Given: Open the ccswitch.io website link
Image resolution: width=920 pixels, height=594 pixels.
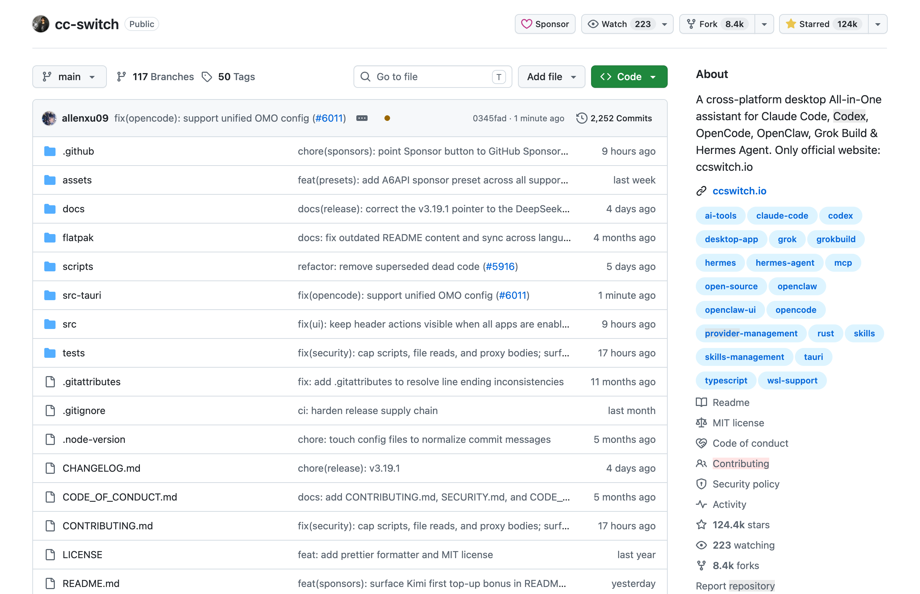Looking at the screenshot, I should coord(739,191).
